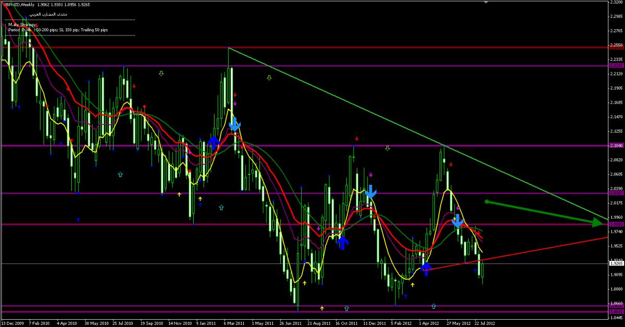Click the current price label 1.9265
The image size is (625, 327).
pos(616,264)
